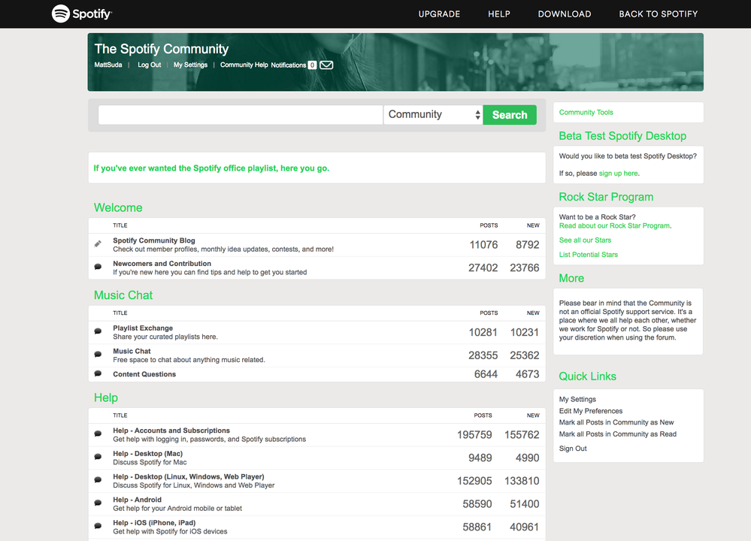The image size is (751, 541).
Task: Click the pencil icon beside Spotify Community Blog
Action: pos(98,243)
